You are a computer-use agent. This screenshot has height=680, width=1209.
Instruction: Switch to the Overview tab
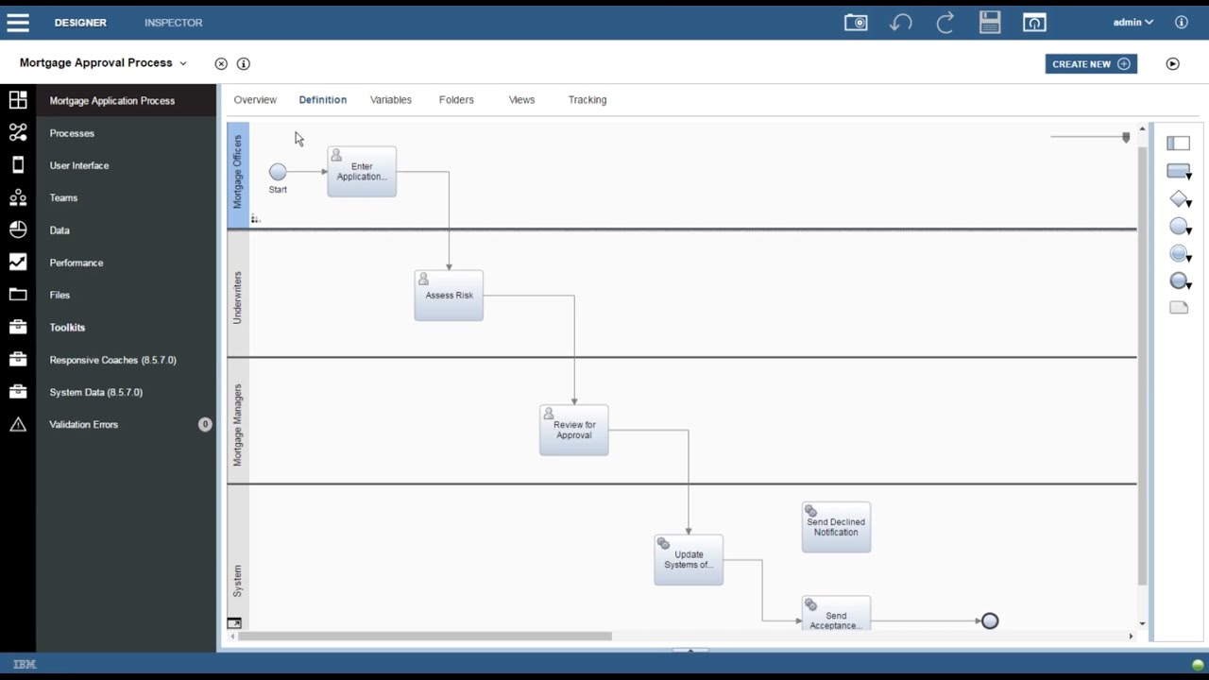(x=255, y=99)
